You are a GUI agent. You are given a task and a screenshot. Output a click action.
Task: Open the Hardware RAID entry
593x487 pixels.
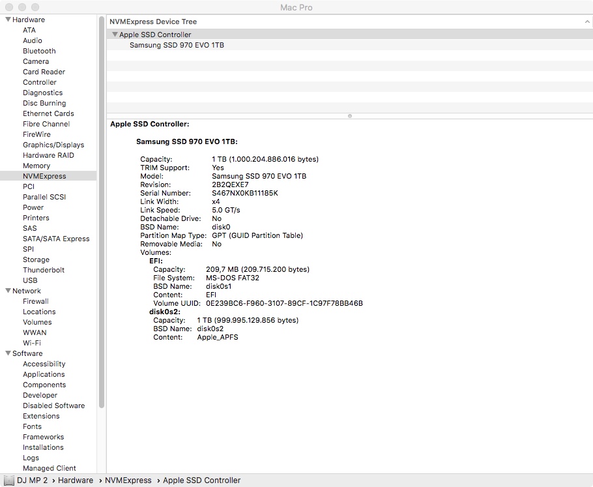[x=48, y=155]
